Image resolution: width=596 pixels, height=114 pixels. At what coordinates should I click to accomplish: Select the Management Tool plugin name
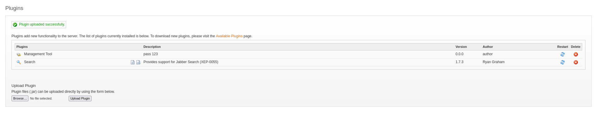(x=38, y=54)
